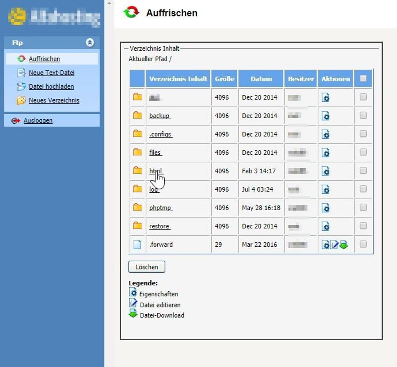Open properties icon for html folder

tap(326, 171)
